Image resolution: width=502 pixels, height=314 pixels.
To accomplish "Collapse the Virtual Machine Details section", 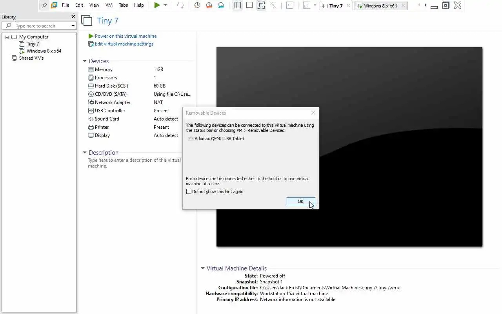I will pos(203,268).
